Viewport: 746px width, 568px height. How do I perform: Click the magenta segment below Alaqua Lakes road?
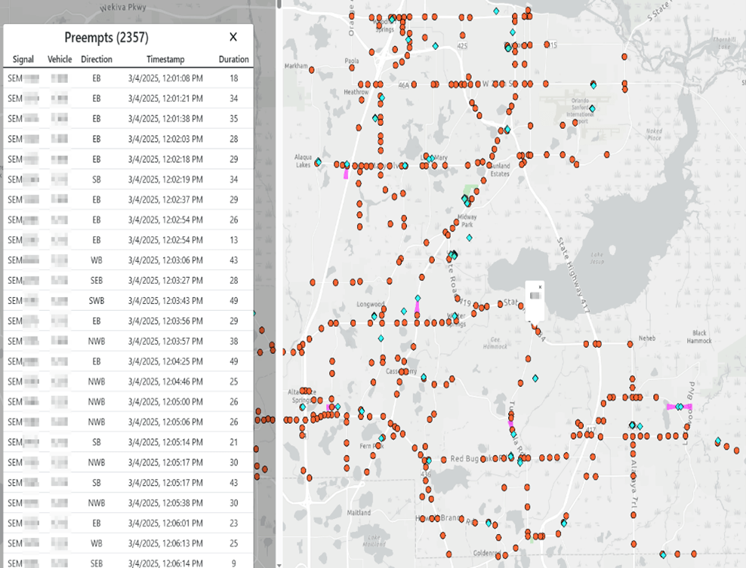(346, 173)
